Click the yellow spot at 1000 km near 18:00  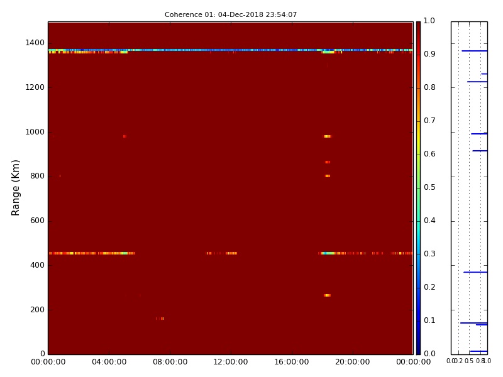327,136
